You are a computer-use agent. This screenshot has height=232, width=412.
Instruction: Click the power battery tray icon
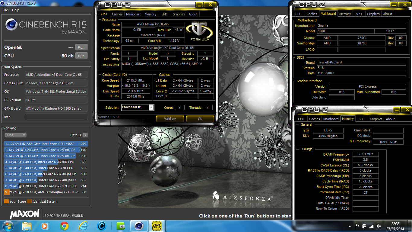(x=364, y=226)
